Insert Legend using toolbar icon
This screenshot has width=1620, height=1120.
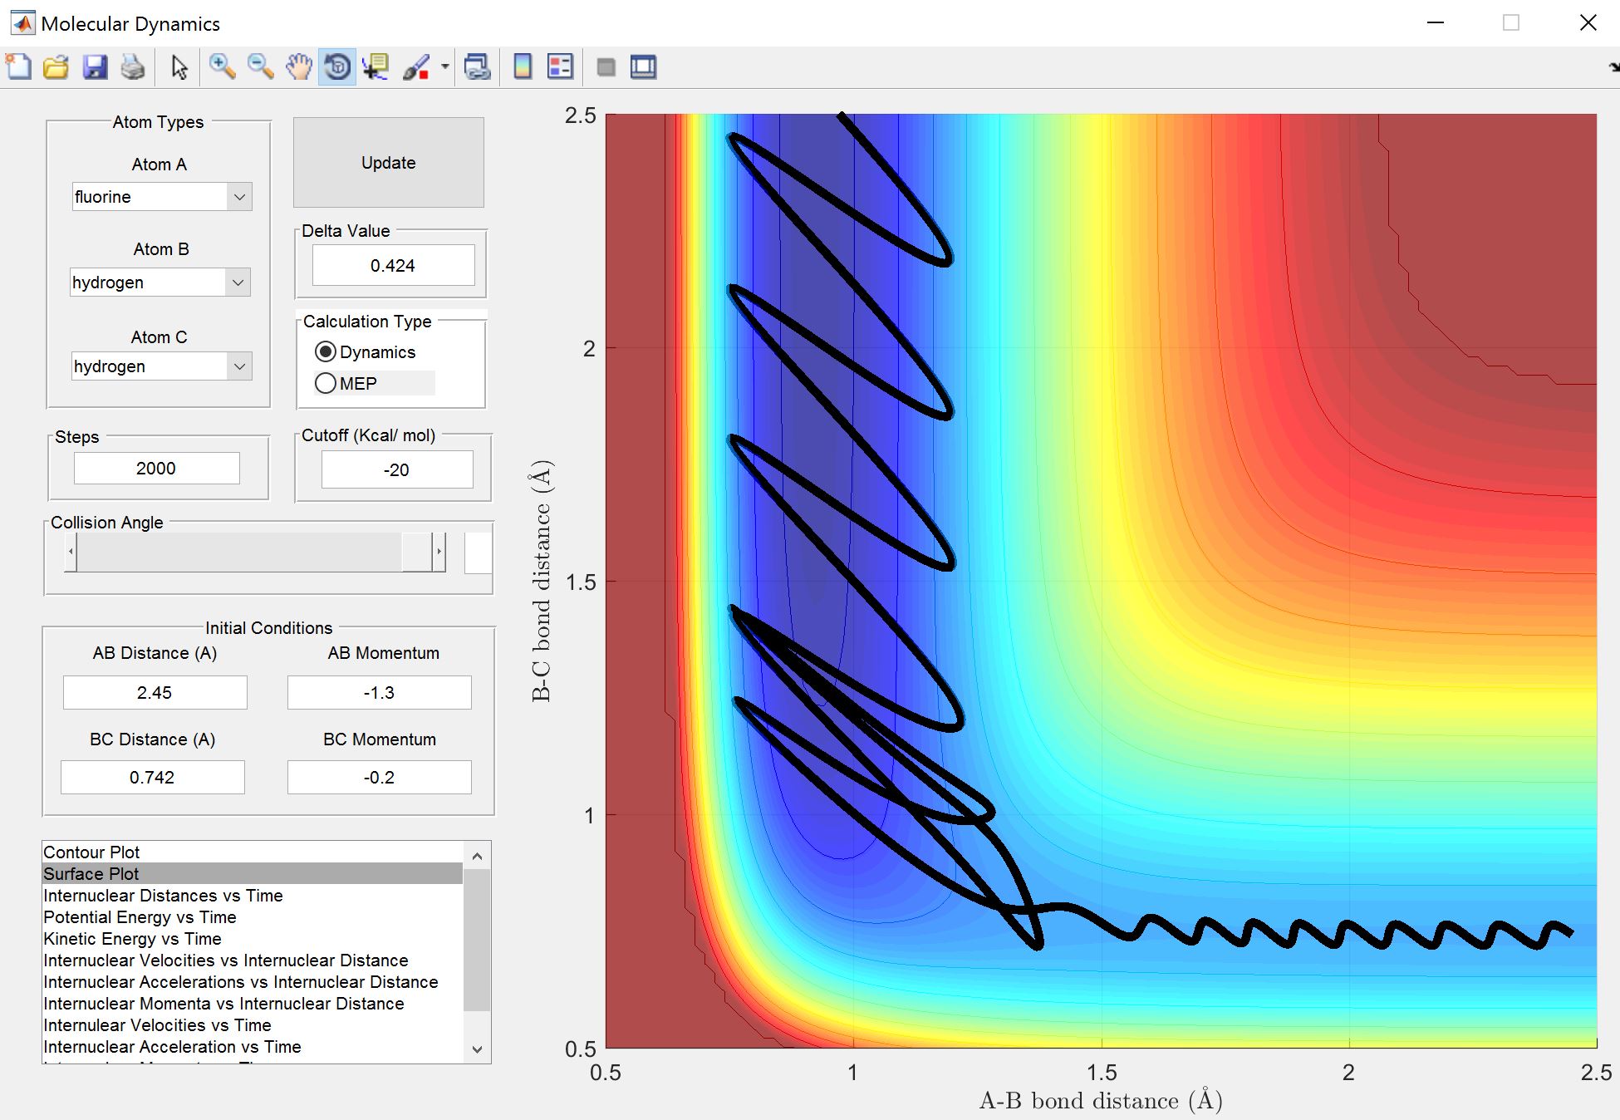click(x=561, y=67)
